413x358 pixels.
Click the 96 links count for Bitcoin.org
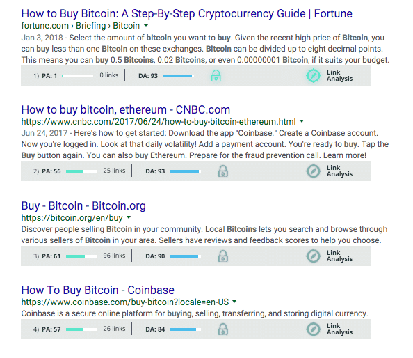pos(114,256)
